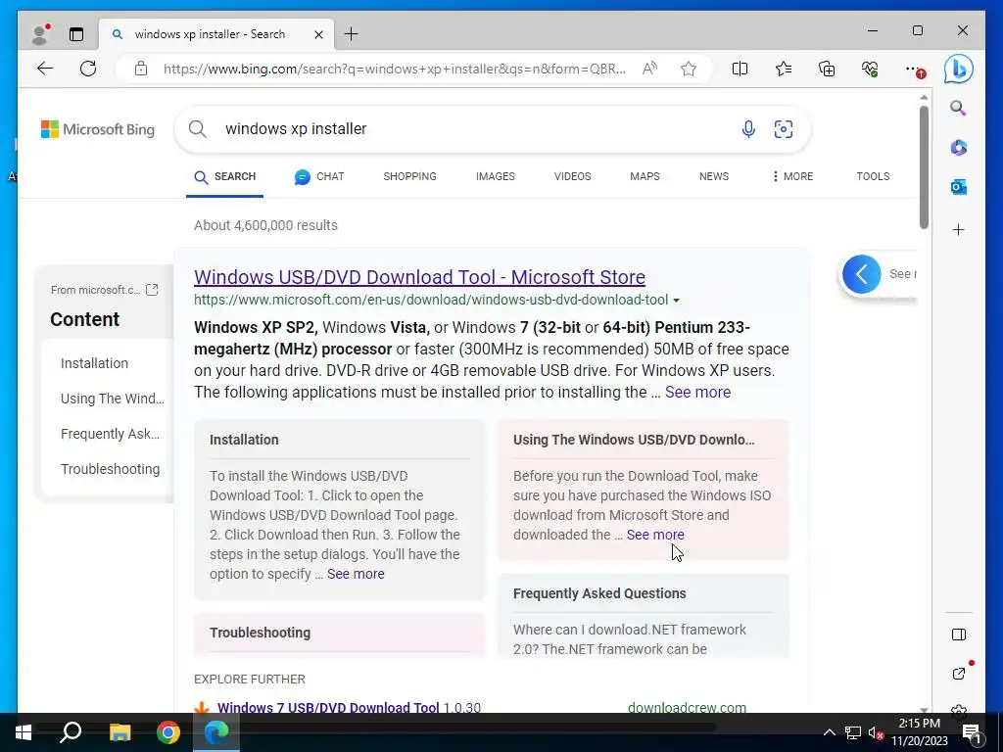Open the notification center icon

pyautogui.click(x=972, y=732)
